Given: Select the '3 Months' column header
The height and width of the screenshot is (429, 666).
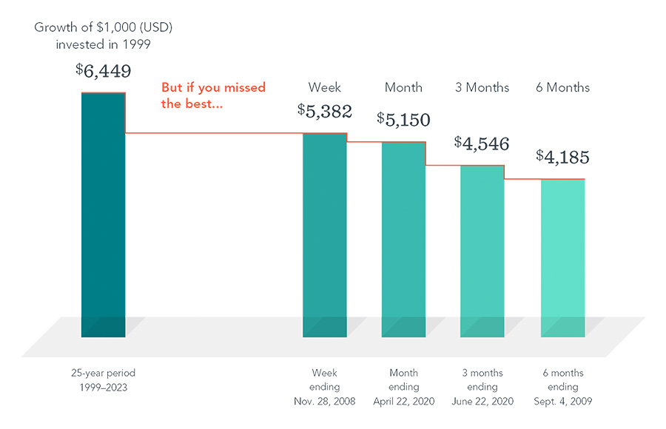Looking at the screenshot, I should click(x=482, y=87).
